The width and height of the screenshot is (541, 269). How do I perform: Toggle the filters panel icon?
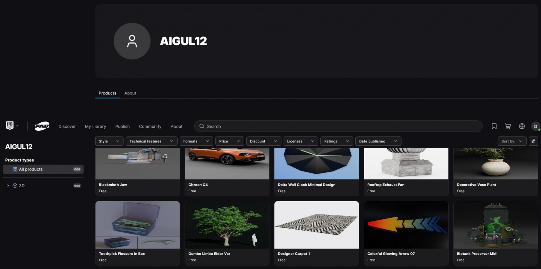click(x=533, y=141)
